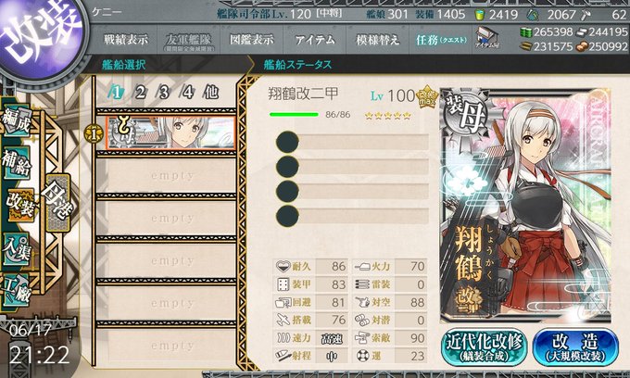
Task: Open the 工廠 (factory) side icon
Action: click(x=17, y=290)
